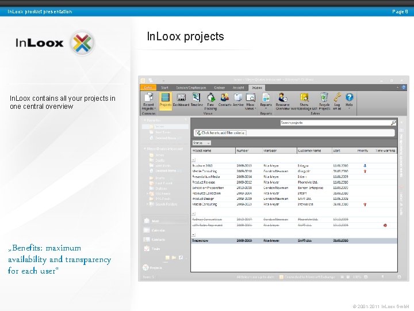Select the Product Design project

[294, 199]
